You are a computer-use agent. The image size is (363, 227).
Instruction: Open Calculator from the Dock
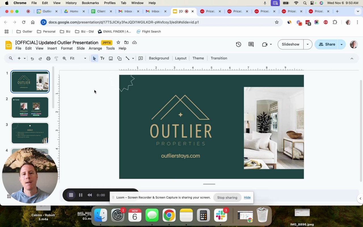203,216
